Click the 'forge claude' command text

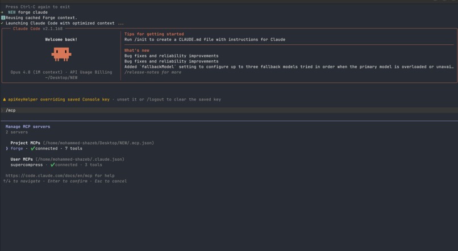pyautogui.click(x=33, y=12)
